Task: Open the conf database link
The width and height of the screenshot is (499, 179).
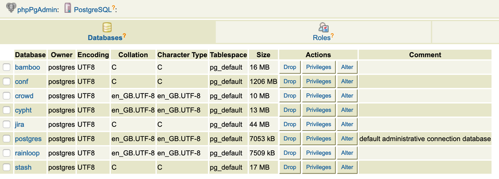Action: click(21, 82)
